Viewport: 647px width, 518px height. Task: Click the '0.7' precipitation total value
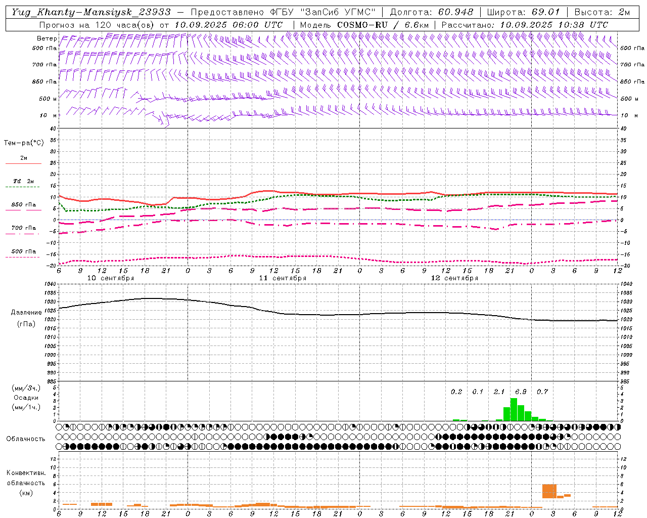[x=542, y=392]
